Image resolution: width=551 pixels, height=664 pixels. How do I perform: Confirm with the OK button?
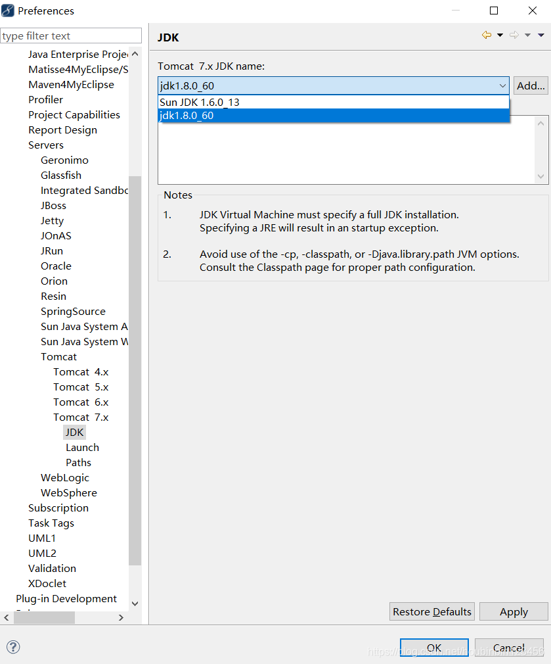click(x=434, y=648)
